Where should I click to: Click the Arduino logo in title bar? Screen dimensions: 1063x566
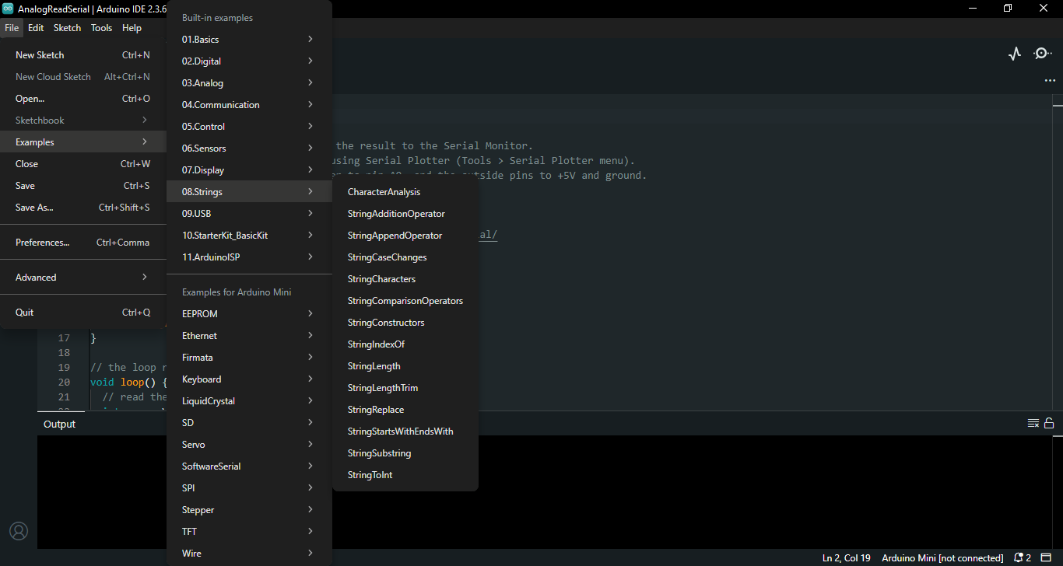pyautogui.click(x=9, y=9)
